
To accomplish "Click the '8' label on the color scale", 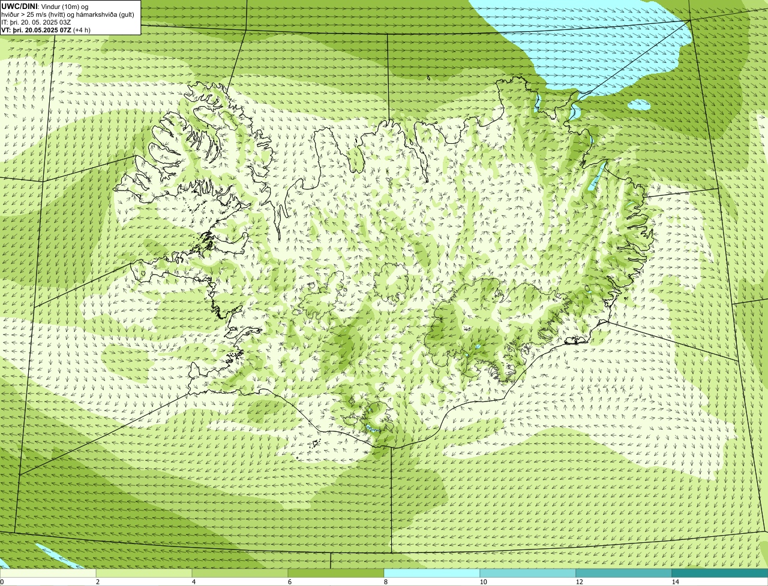I will coord(385,582).
